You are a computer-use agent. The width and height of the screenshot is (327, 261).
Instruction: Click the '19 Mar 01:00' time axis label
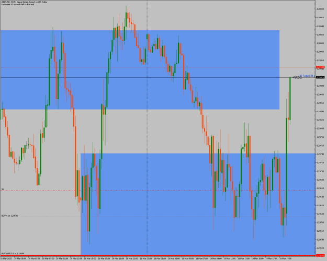[x=161, y=259]
